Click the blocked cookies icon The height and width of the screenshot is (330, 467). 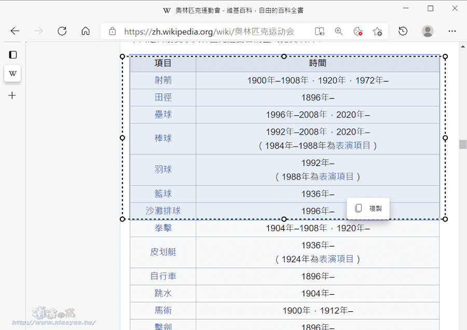[x=358, y=31]
